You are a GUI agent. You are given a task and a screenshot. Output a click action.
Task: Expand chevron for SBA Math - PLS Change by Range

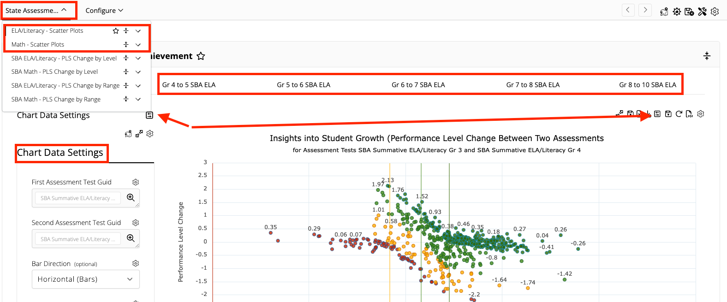coord(138,100)
